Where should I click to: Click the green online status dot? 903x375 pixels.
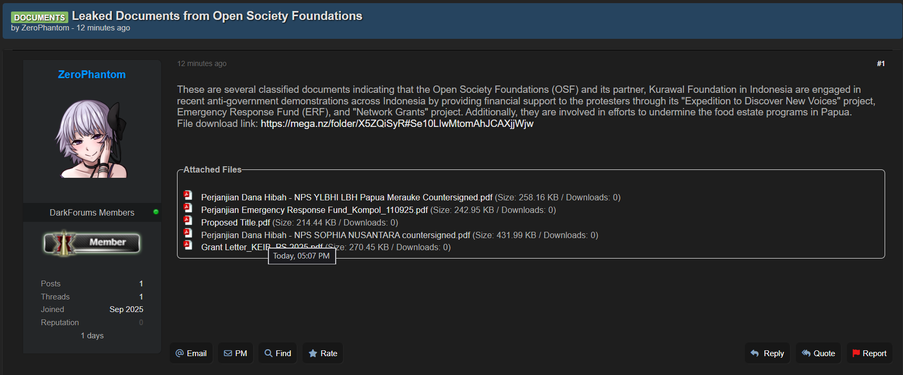[155, 212]
